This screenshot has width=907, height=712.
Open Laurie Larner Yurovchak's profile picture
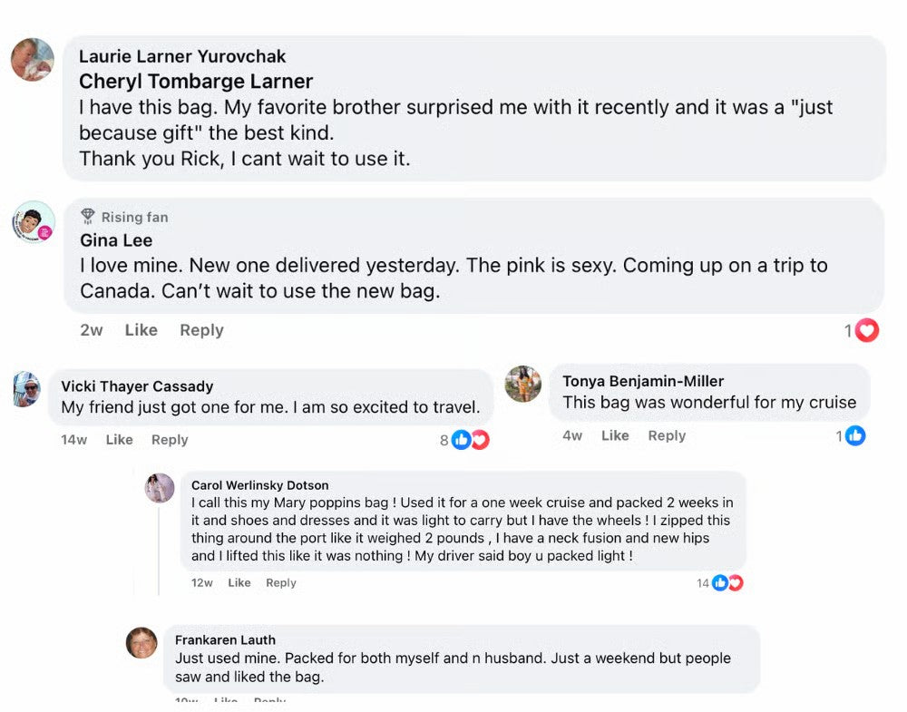click(x=33, y=60)
